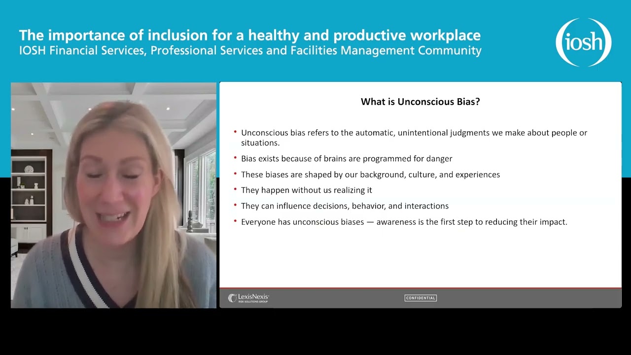Viewport: 631px width, 355px height.
Task: Click the LexisNexis logo in slide footer
Action: [248, 298]
